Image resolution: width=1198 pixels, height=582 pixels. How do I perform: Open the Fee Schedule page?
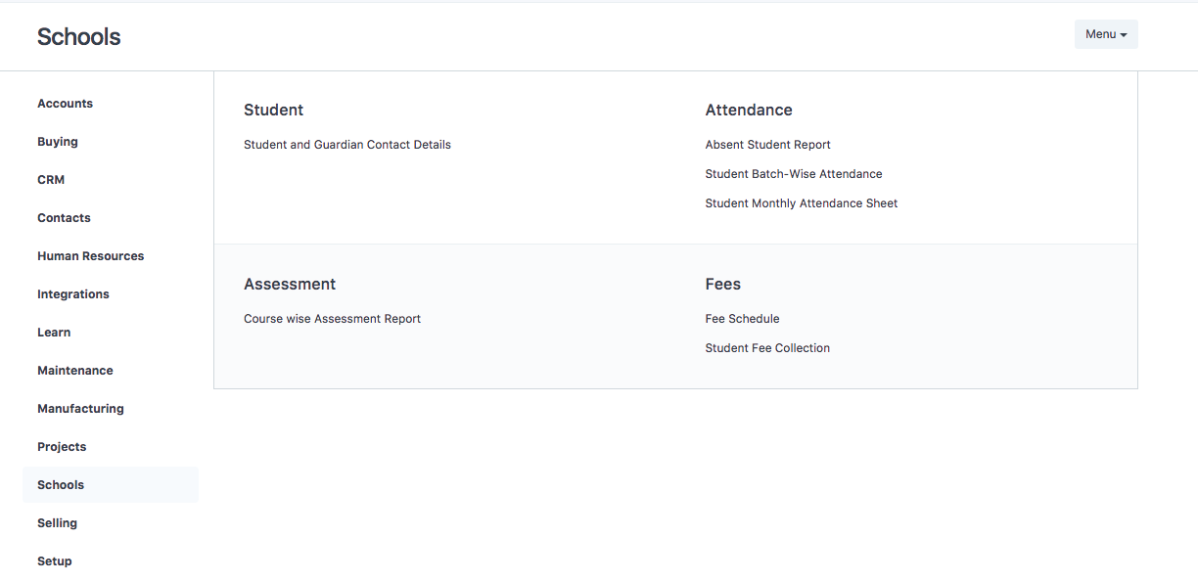coord(742,318)
